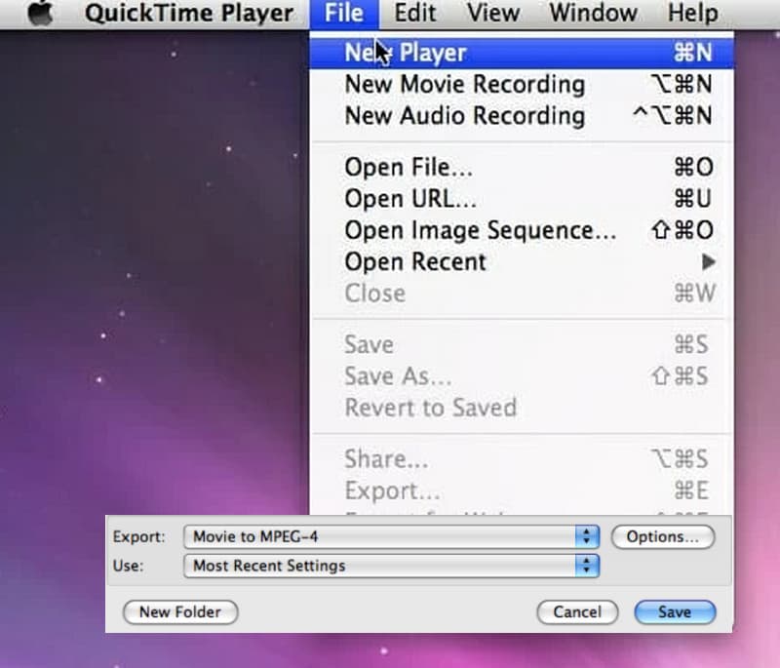Cancel the export dialog
The height and width of the screenshot is (668, 780).
577,612
